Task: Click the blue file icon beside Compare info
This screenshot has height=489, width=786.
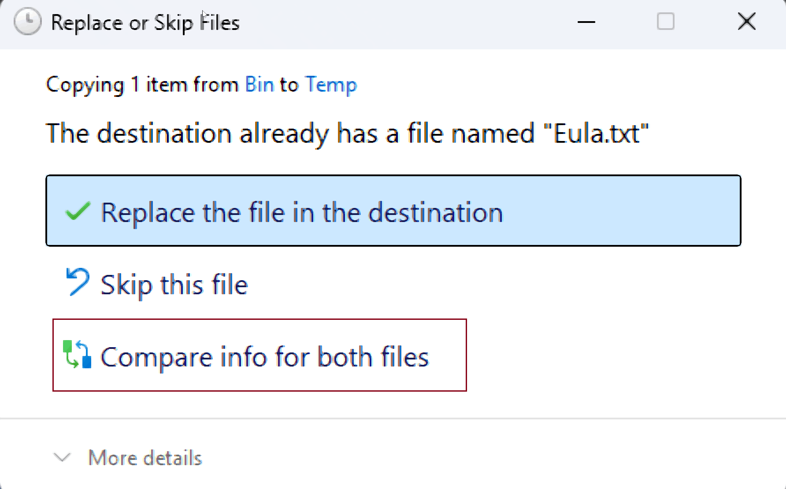Action: [86, 361]
